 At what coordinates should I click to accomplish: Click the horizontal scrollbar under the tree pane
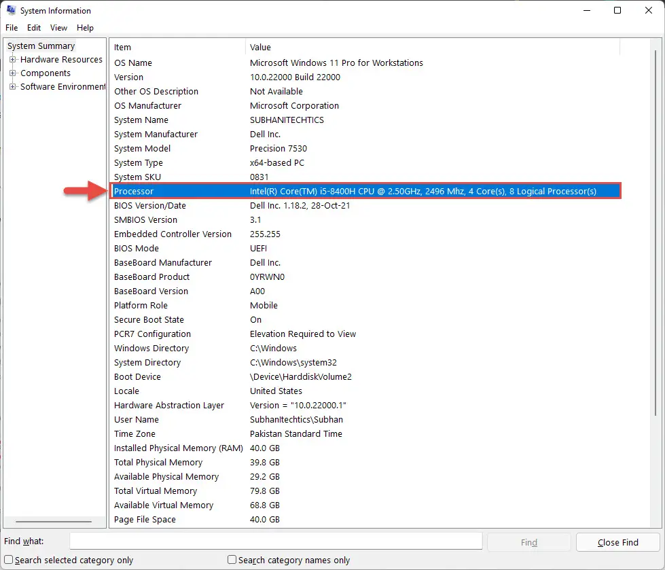click(54, 522)
